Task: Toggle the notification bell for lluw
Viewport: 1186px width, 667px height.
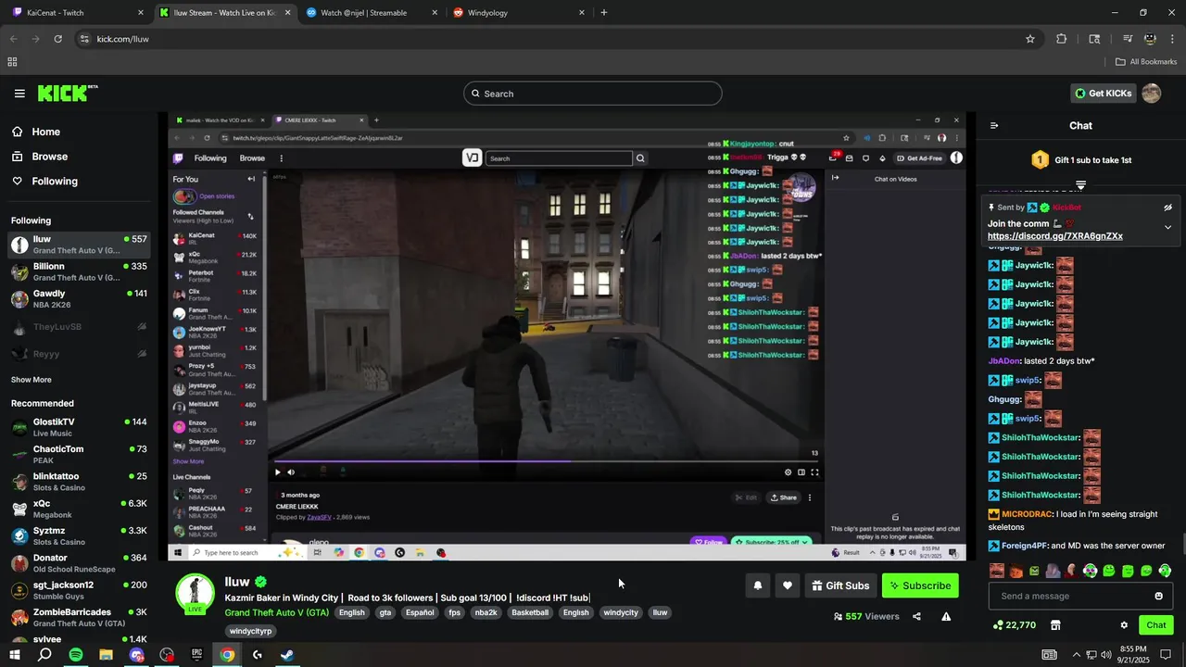Action: (758, 585)
